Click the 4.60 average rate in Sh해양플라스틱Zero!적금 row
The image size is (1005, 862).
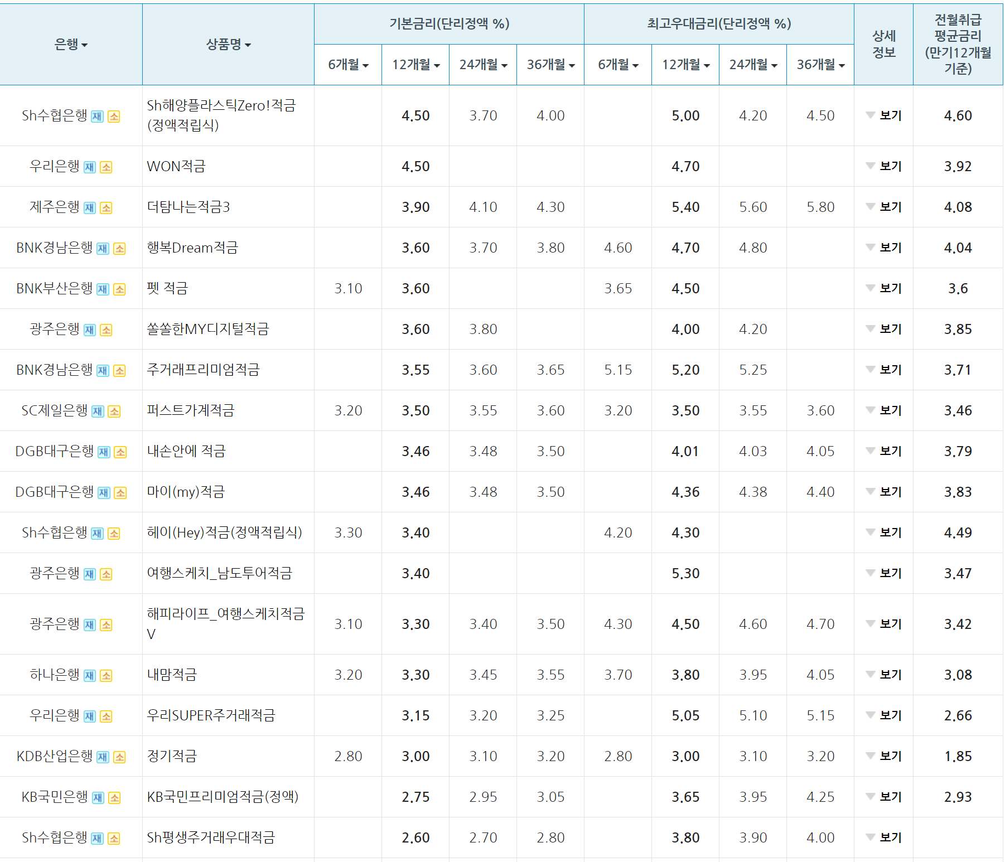tap(958, 115)
